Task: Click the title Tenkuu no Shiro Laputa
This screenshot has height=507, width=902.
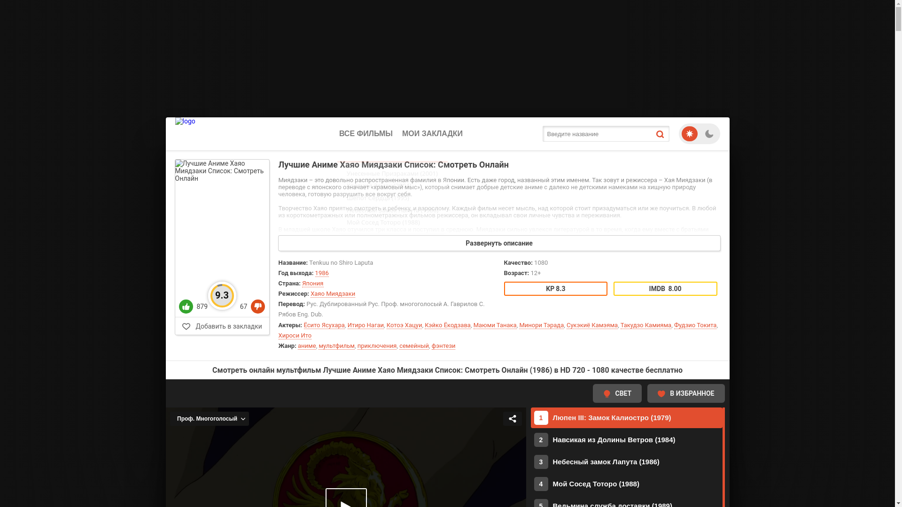Action: coord(341,263)
